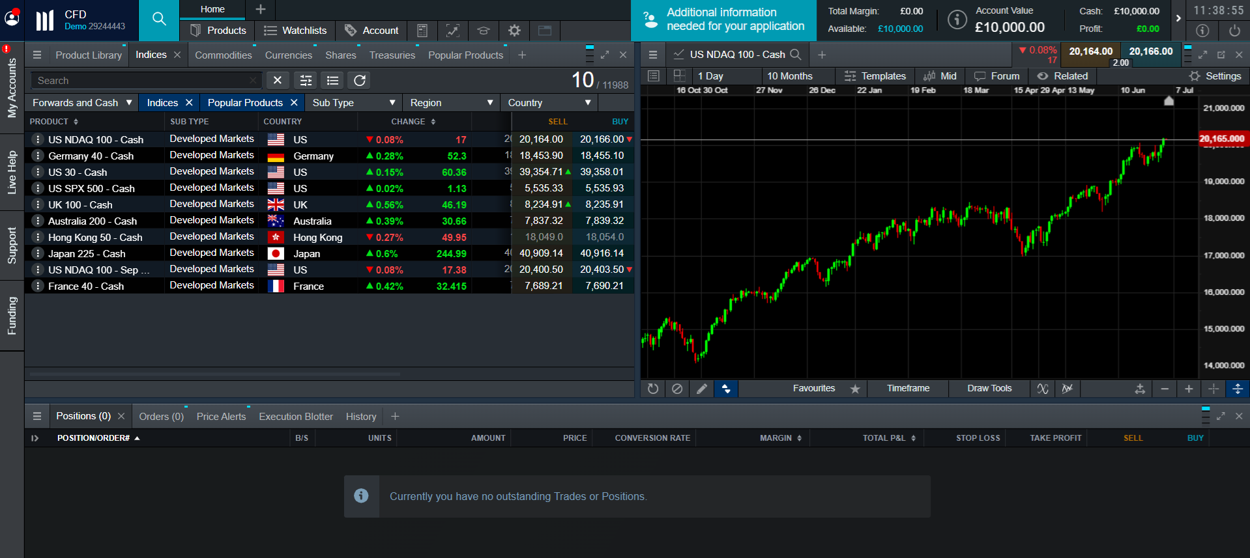Viewport: 1250px width, 558px height.
Task: Open the Draw Tools menu
Action: click(x=989, y=389)
